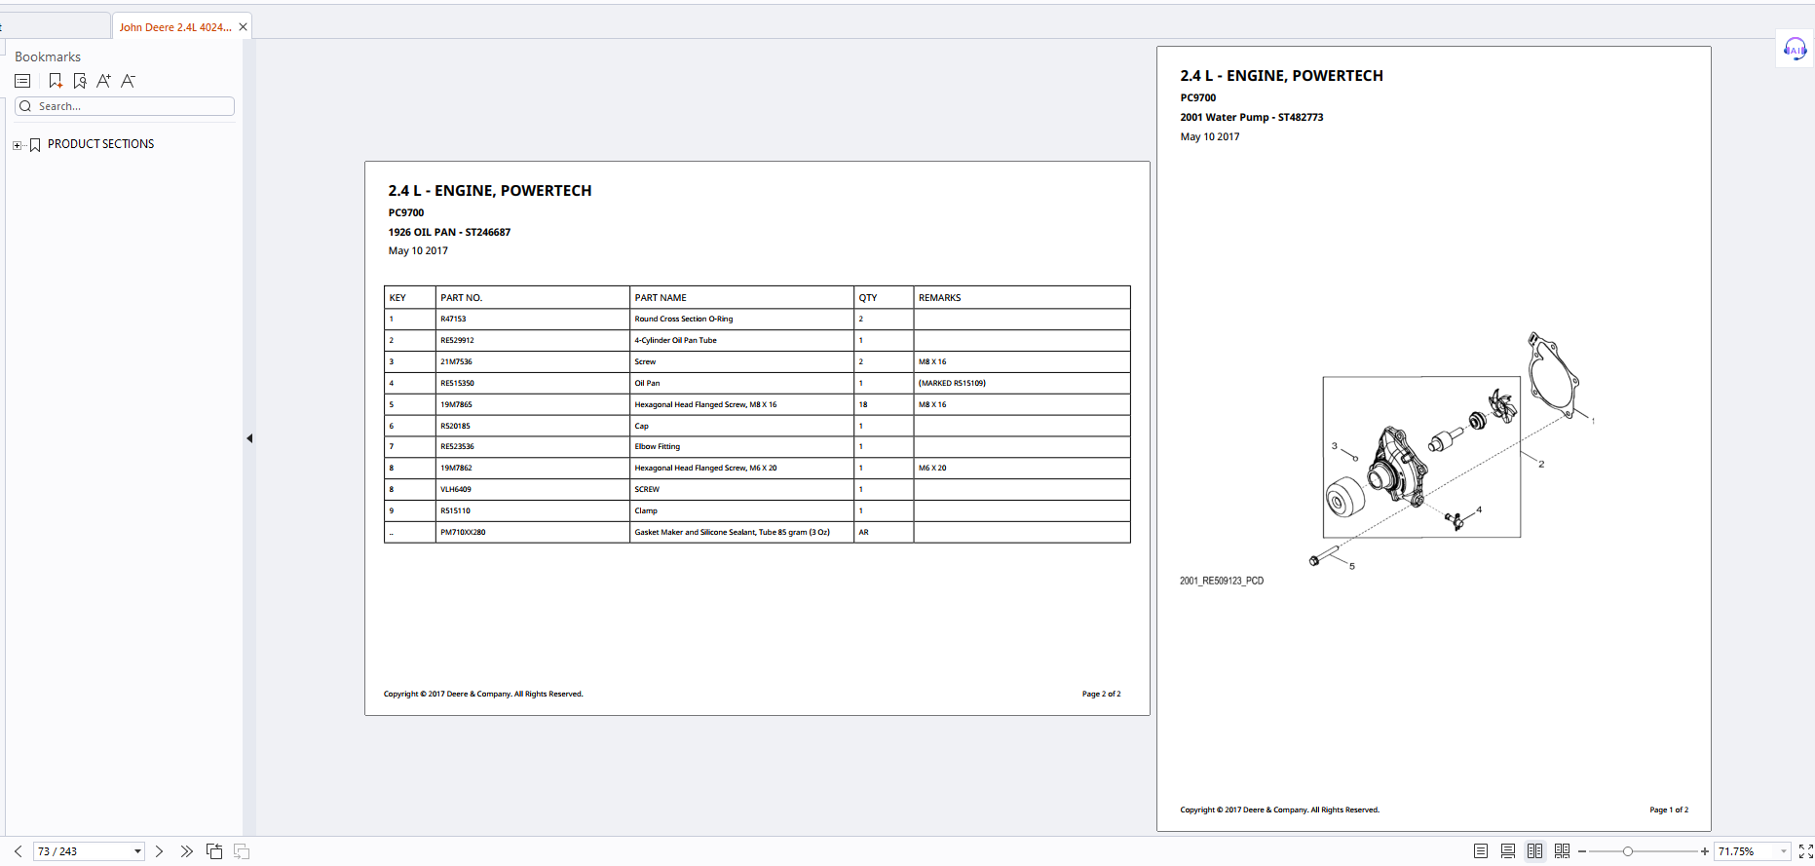Enter full screen mode
This screenshot has height=866, width=1815.
coord(1805,851)
